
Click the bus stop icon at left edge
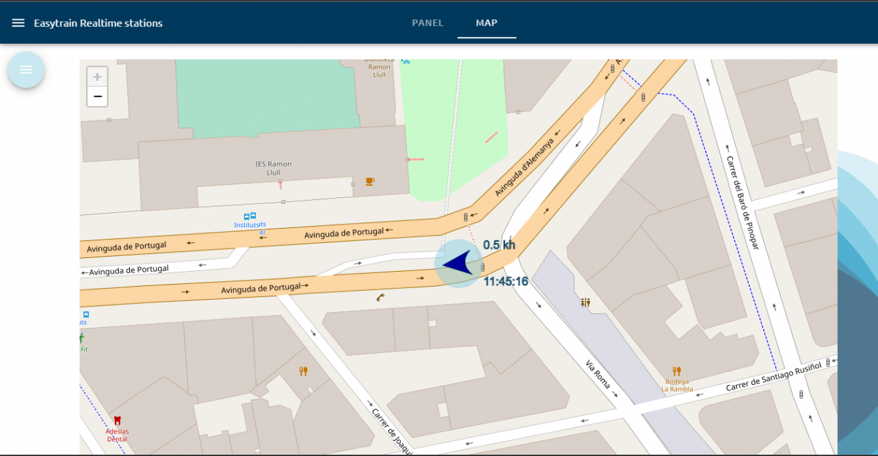(x=85, y=315)
